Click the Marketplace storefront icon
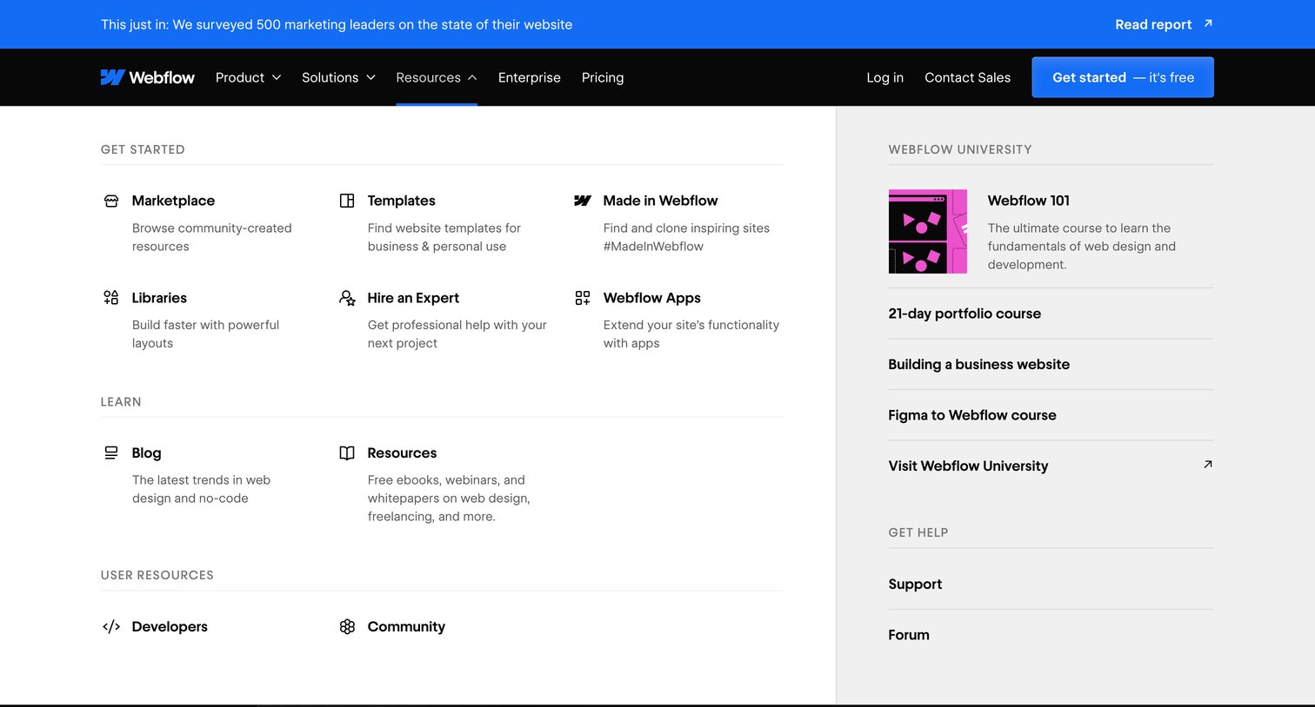Image resolution: width=1315 pixels, height=707 pixels. point(111,201)
